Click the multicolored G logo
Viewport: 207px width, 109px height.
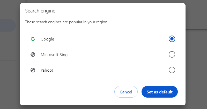(33, 39)
